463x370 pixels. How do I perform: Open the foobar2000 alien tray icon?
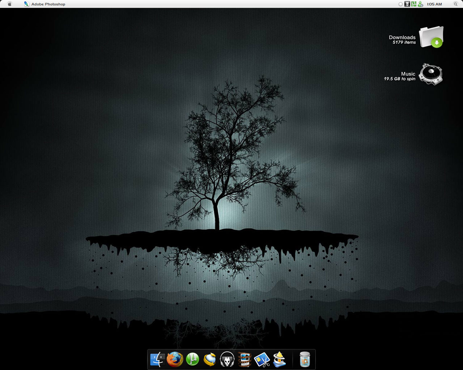[407, 4]
